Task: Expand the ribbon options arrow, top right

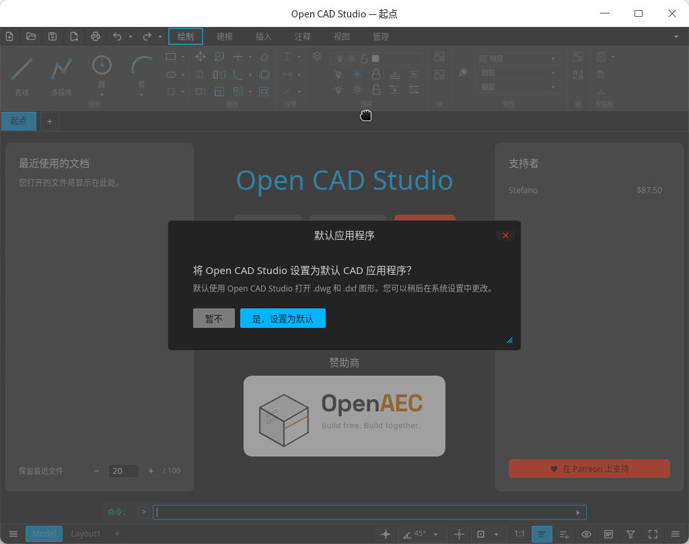Action: pyautogui.click(x=676, y=36)
